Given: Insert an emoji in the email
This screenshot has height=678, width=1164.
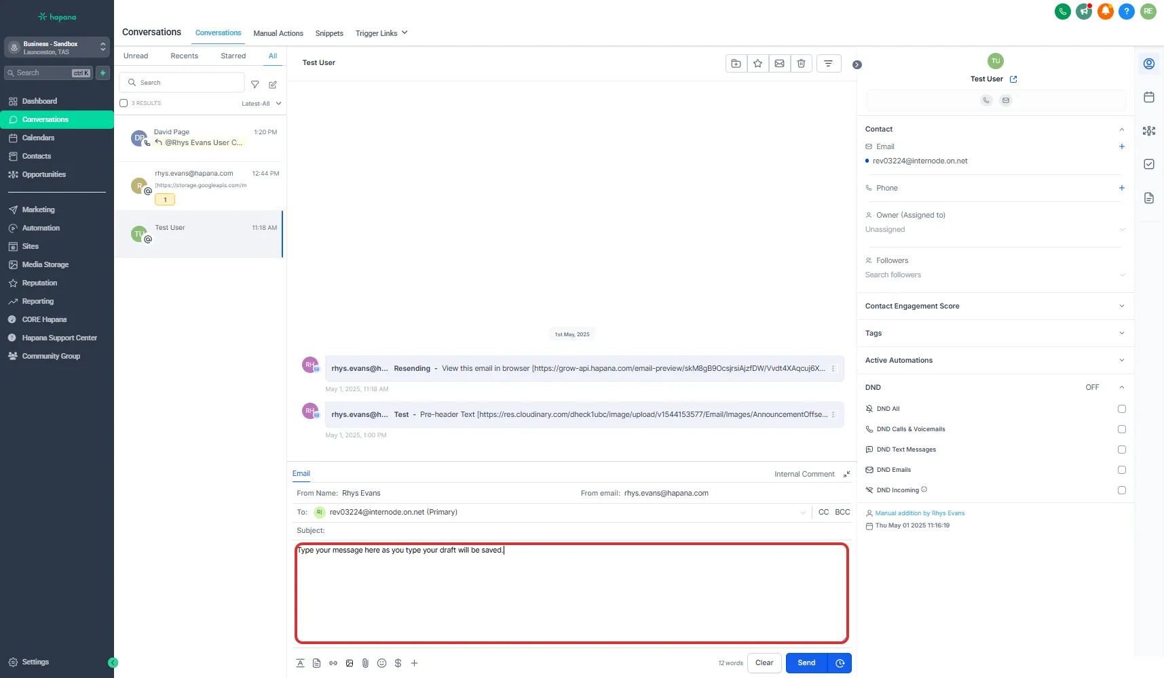Looking at the screenshot, I should click(x=381, y=663).
